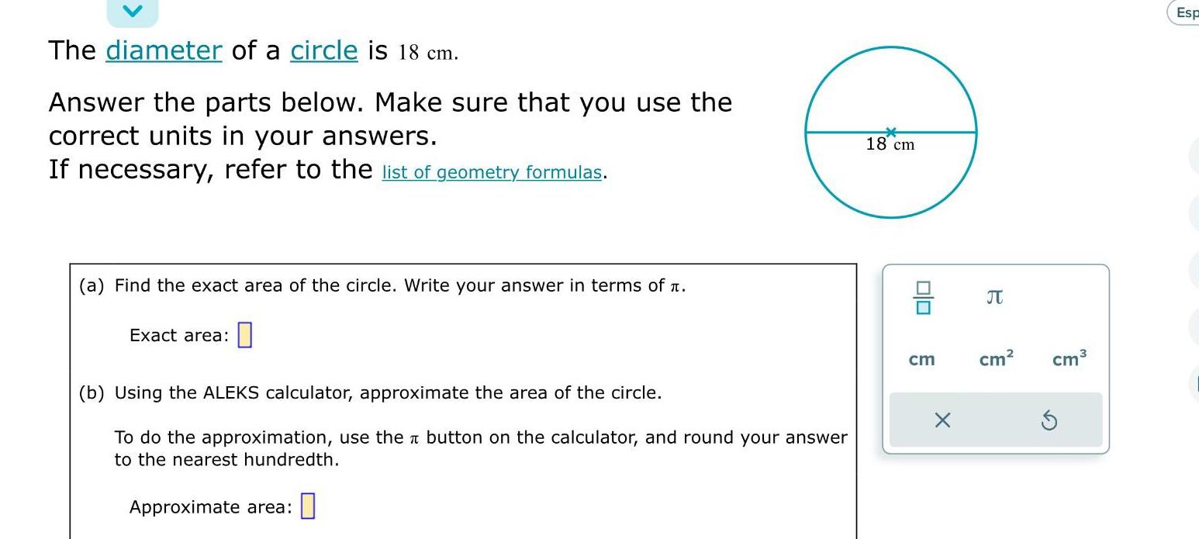1199x539 pixels.
Task: Open the circle definition link
Action: point(323,50)
